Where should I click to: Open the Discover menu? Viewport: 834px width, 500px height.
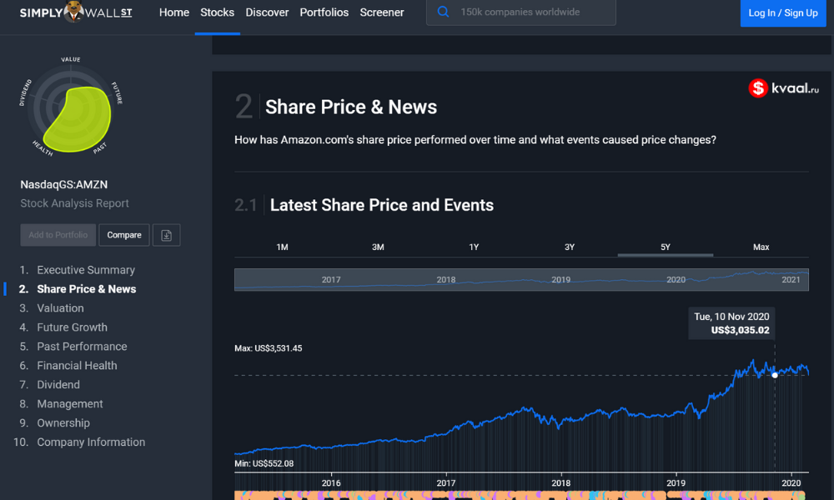[x=267, y=12]
